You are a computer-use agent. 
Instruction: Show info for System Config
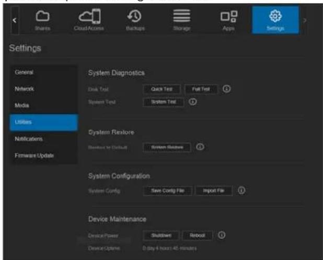coord(241,190)
